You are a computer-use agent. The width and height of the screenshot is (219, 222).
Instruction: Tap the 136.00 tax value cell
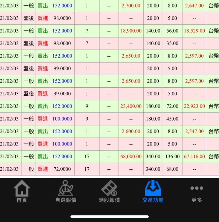(x=172, y=157)
